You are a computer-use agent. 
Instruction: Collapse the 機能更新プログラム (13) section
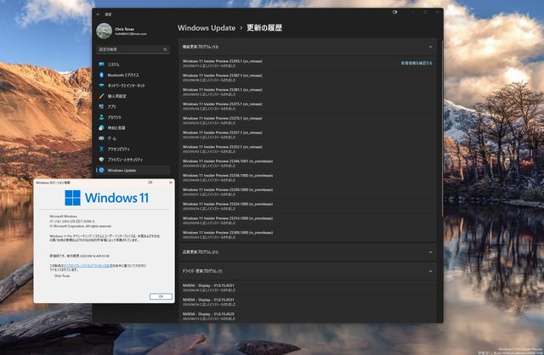click(x=430, y=47)
